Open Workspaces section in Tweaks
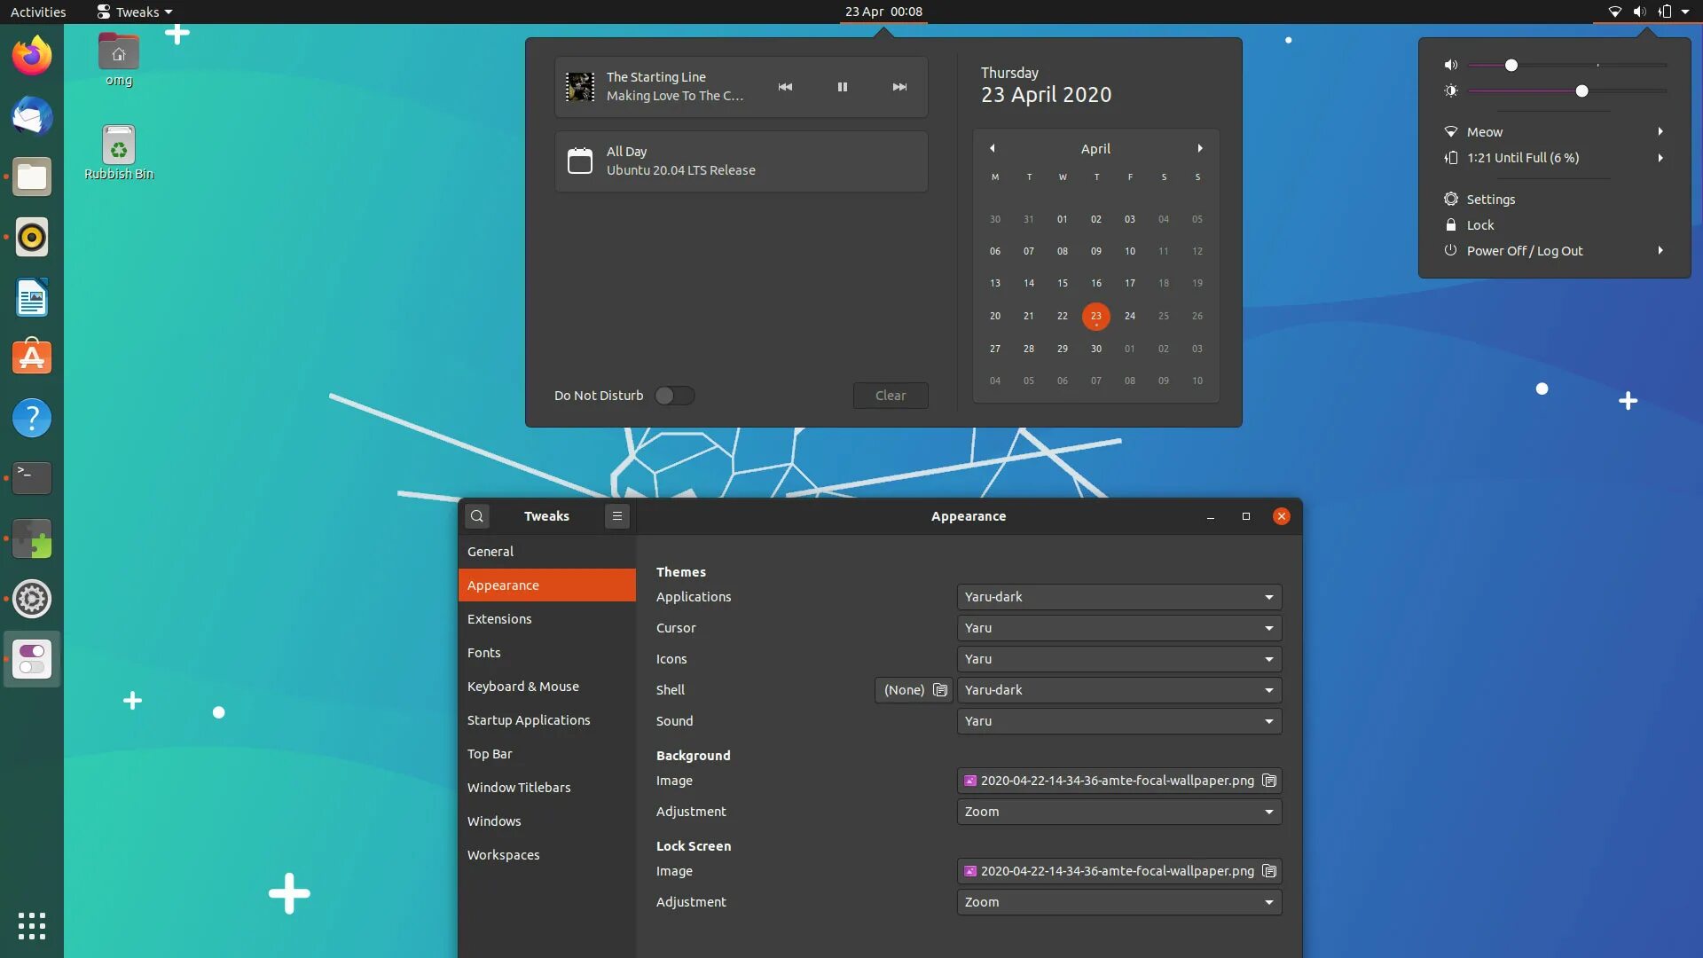The width and height of the screenshot is (1703, 958). [x=547, y=855]
